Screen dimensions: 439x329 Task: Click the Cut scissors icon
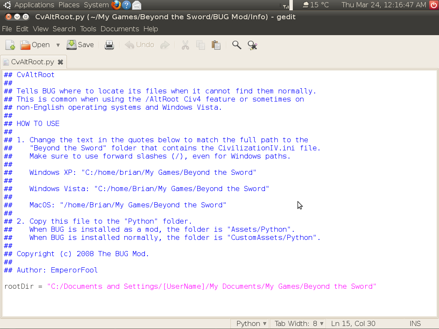(x=185, y=45)
